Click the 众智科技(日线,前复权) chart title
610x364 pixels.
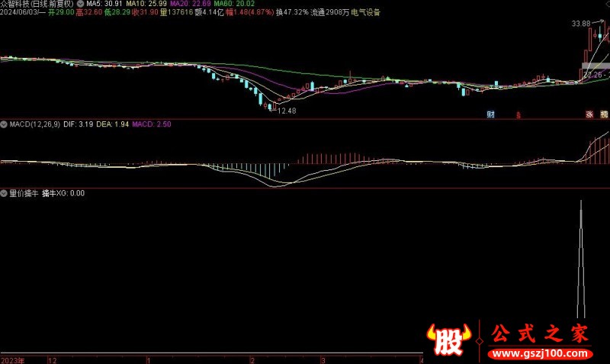37,4
